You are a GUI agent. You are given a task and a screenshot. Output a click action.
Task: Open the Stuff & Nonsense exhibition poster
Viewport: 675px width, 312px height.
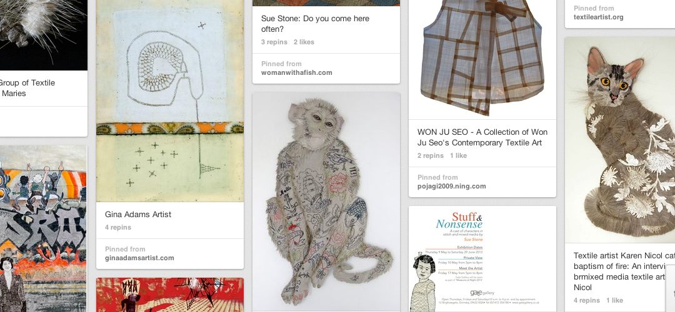click(x=482, y=259)
